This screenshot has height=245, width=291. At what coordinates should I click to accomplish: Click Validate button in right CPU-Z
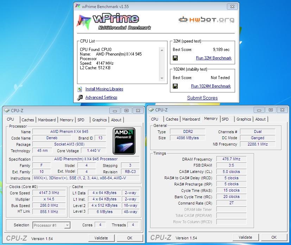coord(245,237)
